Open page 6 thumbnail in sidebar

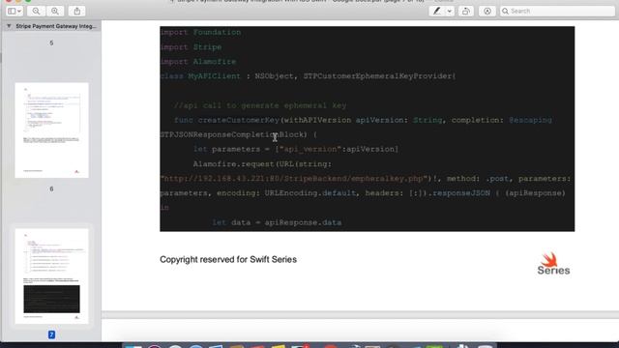pyautogui.click(x=51, y=130)
